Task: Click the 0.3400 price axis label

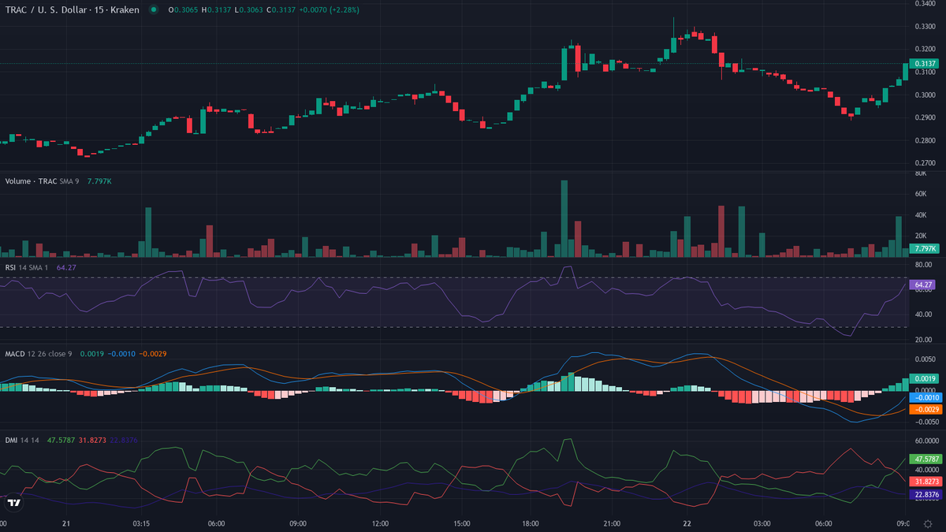Action: (x=924, y=4)
